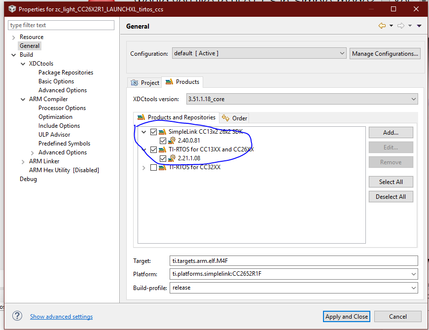
Task: Click the TI-RTOS for CC32XX product icon
Action: pos(163,167)
